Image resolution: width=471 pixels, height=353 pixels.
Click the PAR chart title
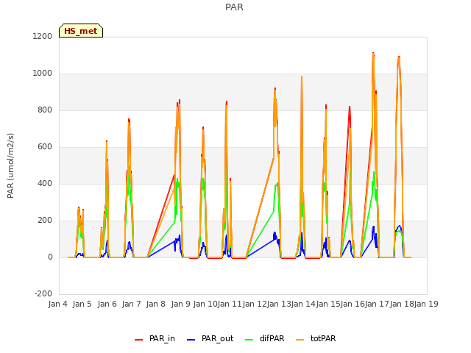coord(234,7)
